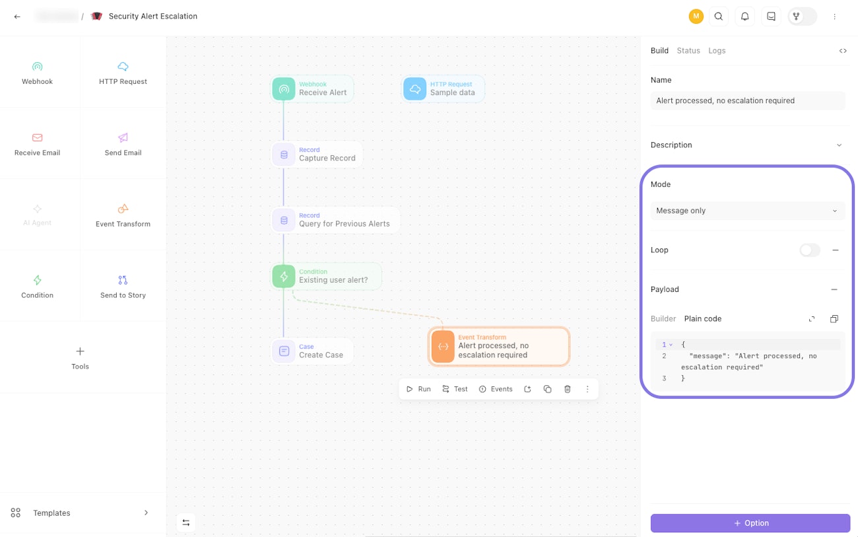Toggle the change control switch in header

tap(803, 17)
